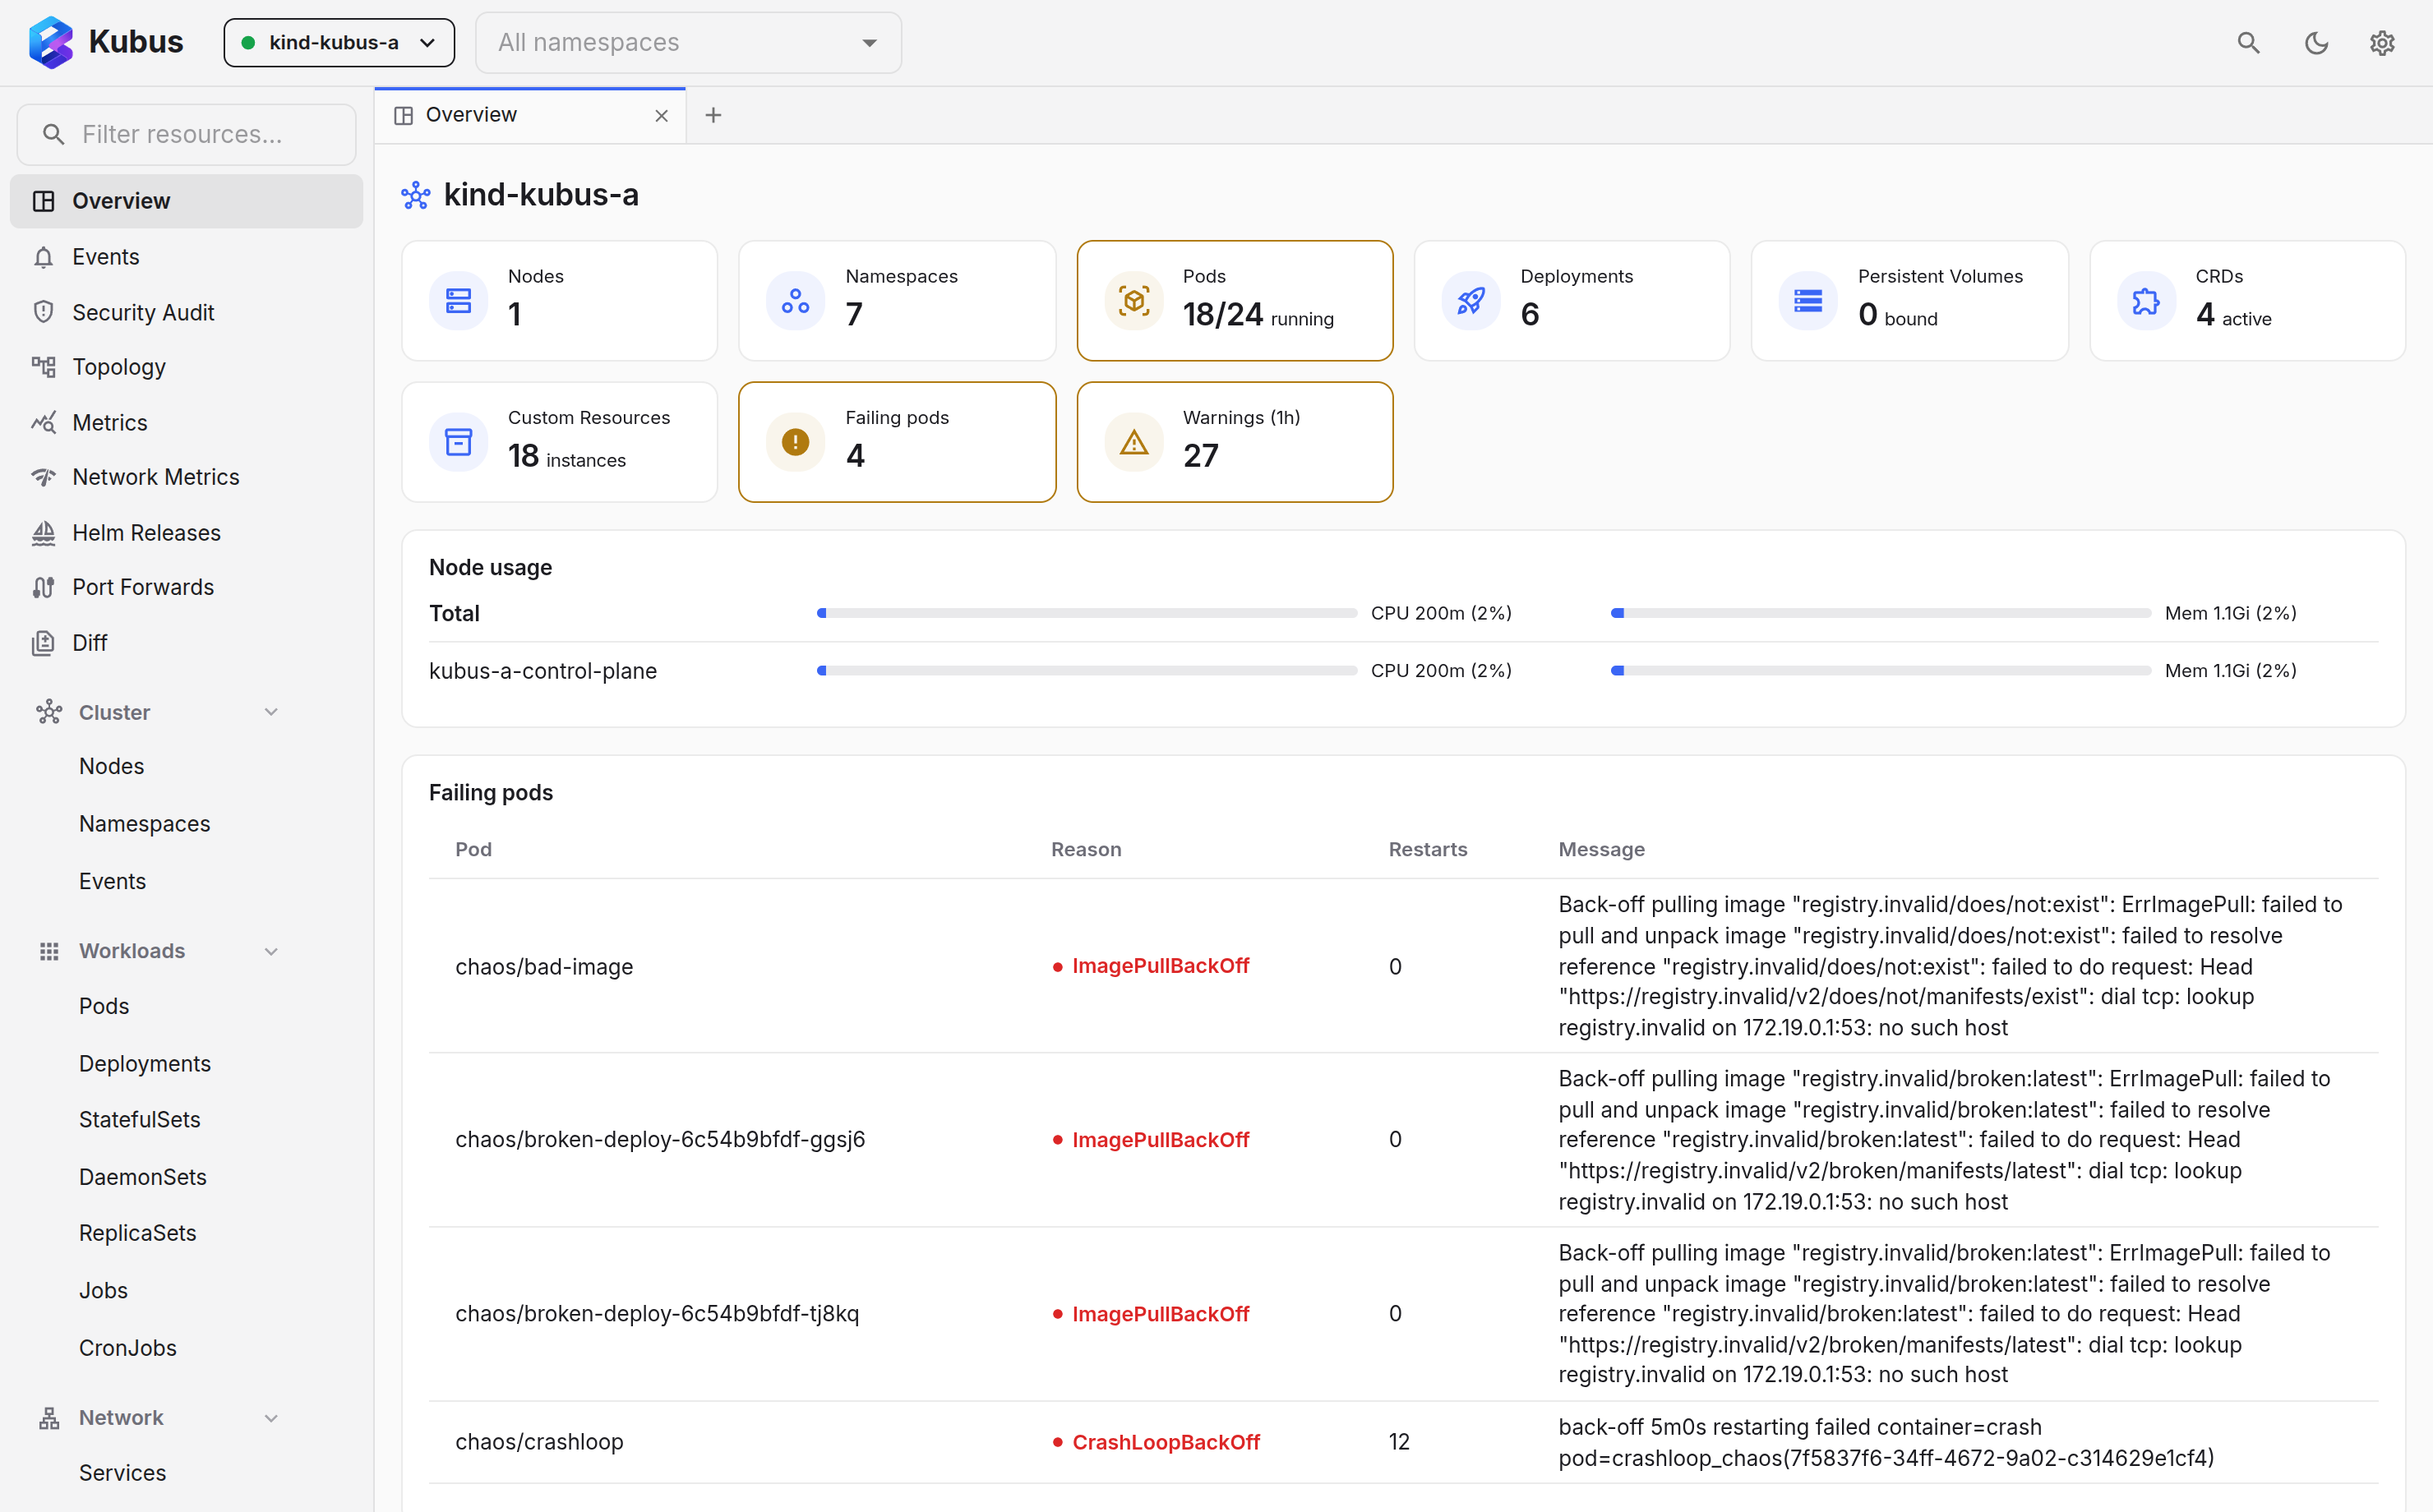Screen dimensions: 2433x1512
Task: Click the Total CPU usage bar
Action: (1087, 613)
